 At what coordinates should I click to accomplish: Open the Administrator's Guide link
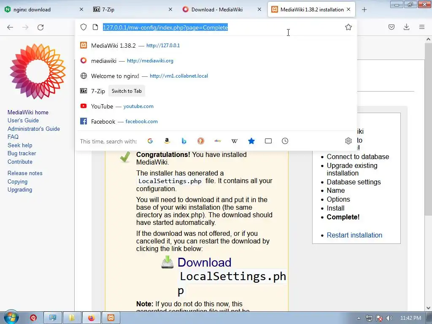(34, 129)
